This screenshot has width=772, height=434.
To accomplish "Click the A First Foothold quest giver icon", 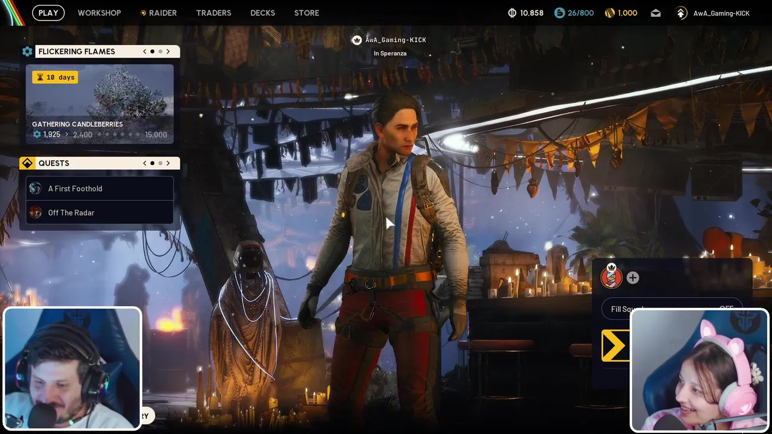I will [x=36, y=189].
